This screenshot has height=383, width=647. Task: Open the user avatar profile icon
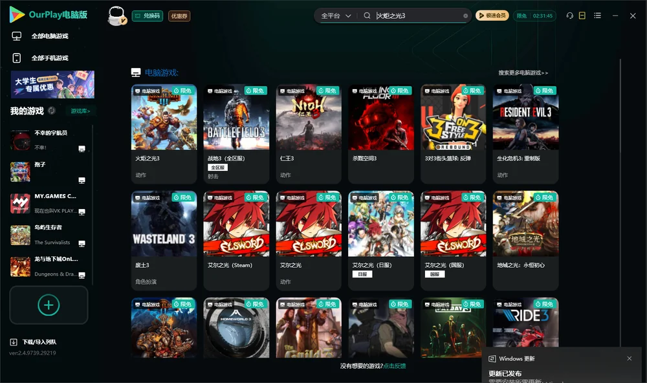click(116, 16)
